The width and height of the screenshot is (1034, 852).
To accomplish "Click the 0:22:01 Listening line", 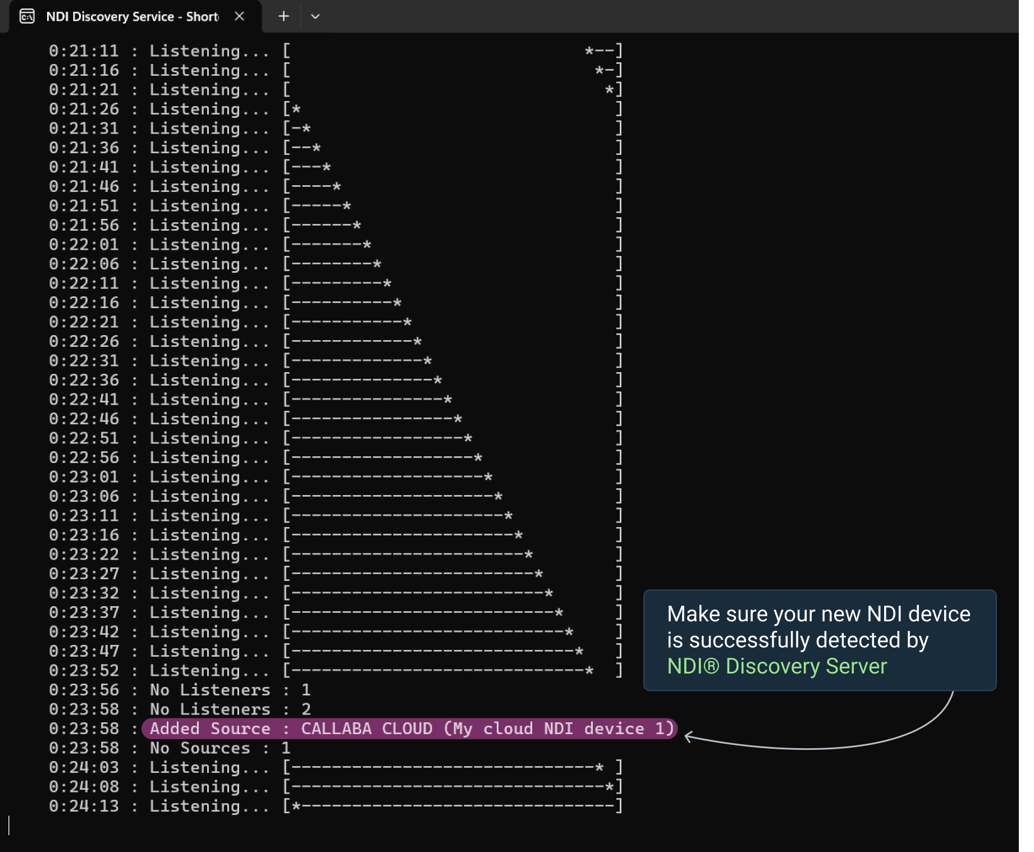I will [336, 245].
